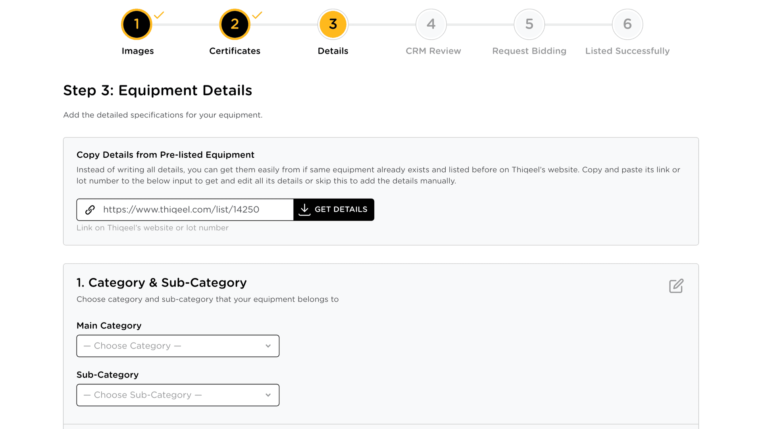Click the Main Category chevron arrow
Viewport: 762px width, 429px height.
click(x=268, y=346)
